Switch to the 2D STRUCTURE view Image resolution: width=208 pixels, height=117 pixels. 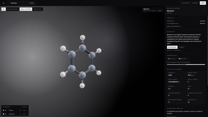coord(12,9)
